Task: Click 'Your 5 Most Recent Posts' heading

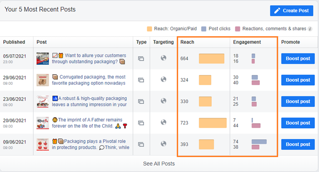Action: (40, 10)
